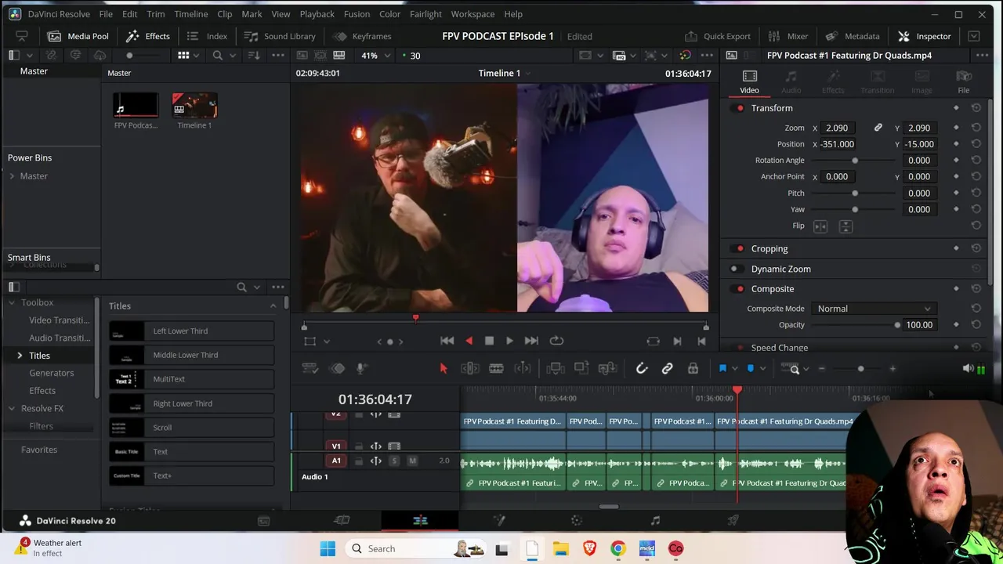Screen dimensions: 1003x564
Task: Activate the Trim Edit Mode tool
Action: pos(470,368)
